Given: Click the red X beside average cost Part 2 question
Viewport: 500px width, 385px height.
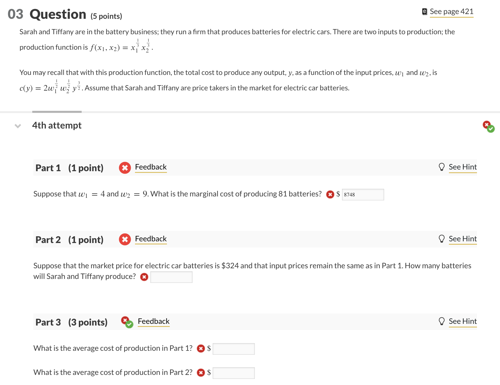Looking at the screenshot, I should point(201,372).
